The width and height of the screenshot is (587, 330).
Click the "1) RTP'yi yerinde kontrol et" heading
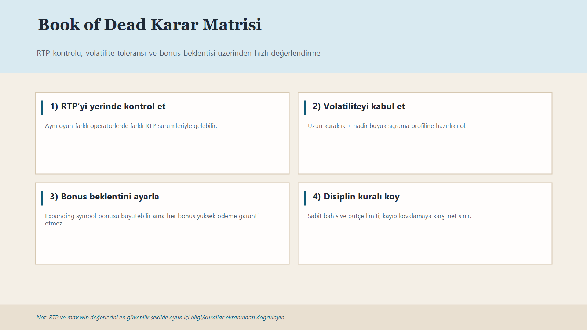click(108, 106)
